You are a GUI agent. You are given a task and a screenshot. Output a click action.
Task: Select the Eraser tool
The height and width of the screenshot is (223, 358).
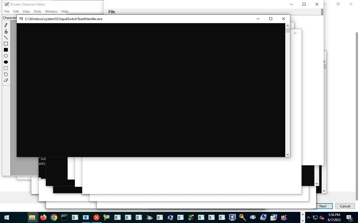click(x=6, y=80)
